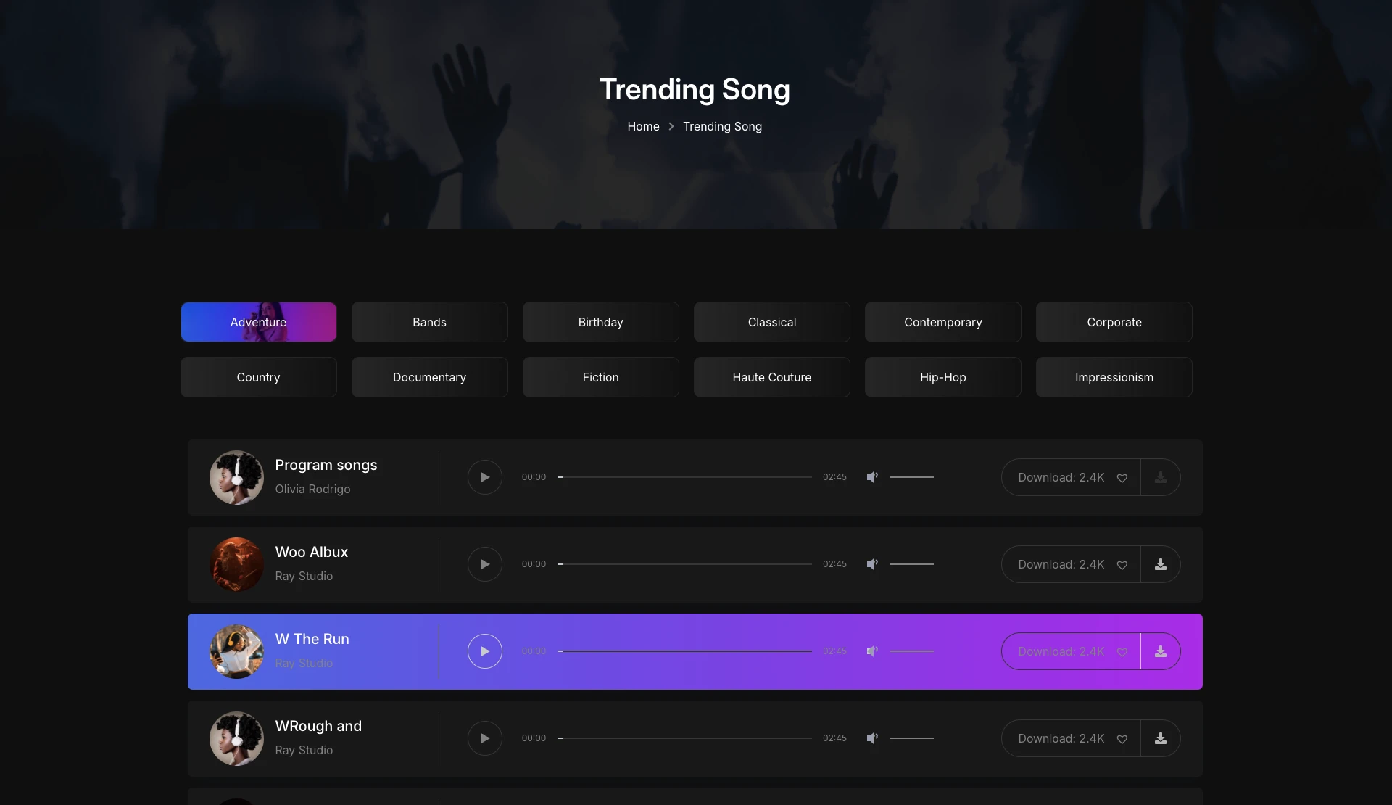This screenshot has width=1392, height=805.
Task: Download the Woo Albux track
Action: pos(1161,564)
